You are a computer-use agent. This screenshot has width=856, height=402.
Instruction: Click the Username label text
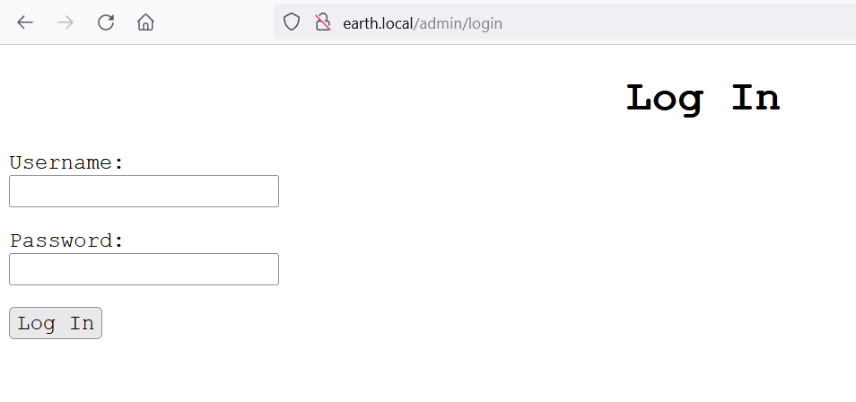click(66, 163)
